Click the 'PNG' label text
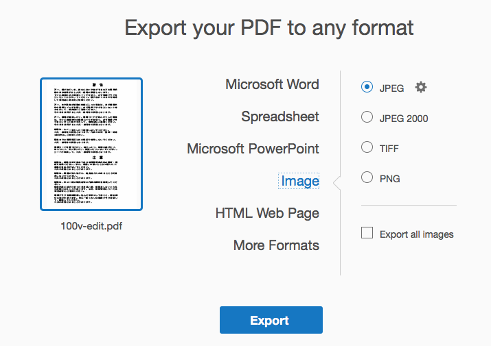Viewport: 491px width, 346px height. coord(389,179)
